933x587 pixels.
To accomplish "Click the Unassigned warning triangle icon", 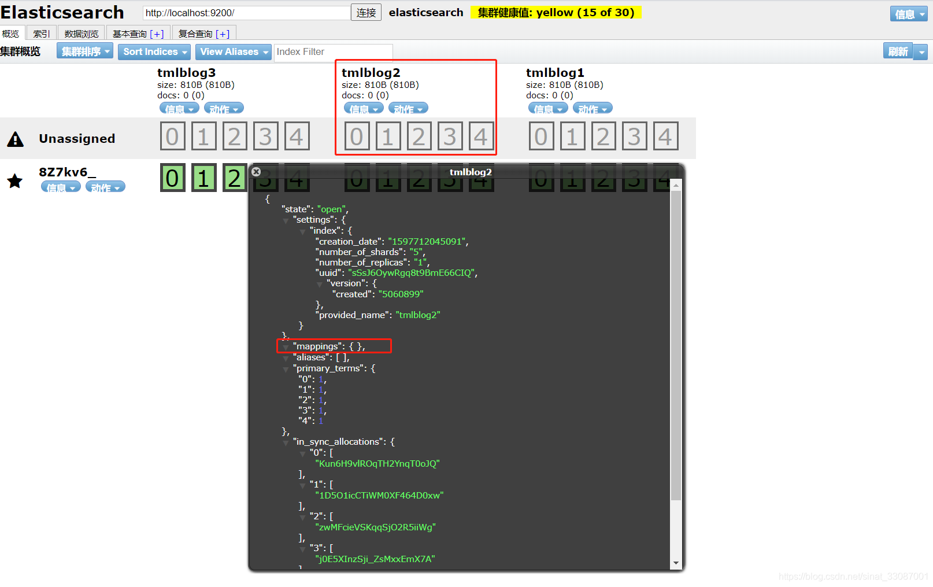I will pyautogui.click(x=16, y=139).
